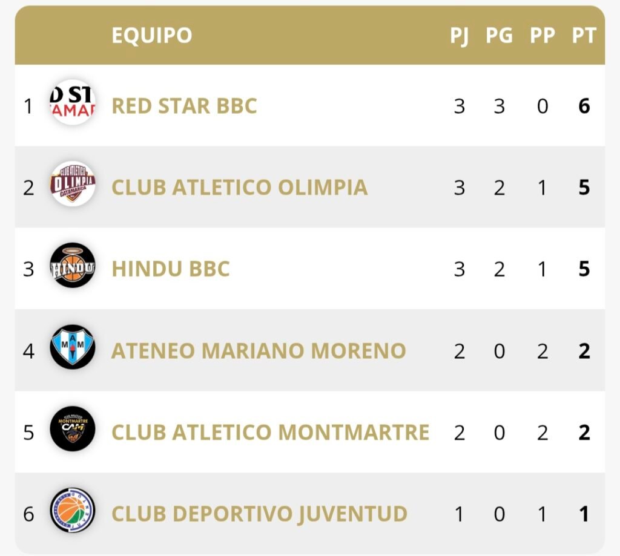The image size is (620, 556).
Task: Open the CLUB DEPORTIVO JUVENTUD team link
Action: pyautogui.click(x=259, y=514)
